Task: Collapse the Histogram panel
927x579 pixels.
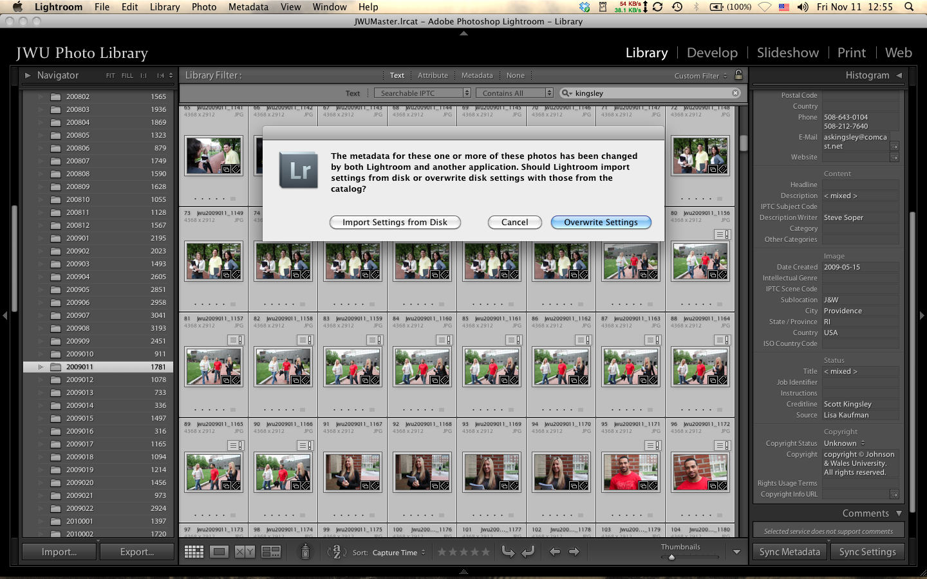Action: click(x=899, y=75)
